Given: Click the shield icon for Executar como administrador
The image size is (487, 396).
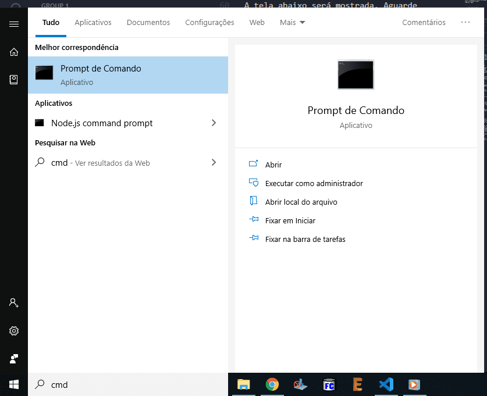Looking at the screenshot, I should (x=254, y=183).
